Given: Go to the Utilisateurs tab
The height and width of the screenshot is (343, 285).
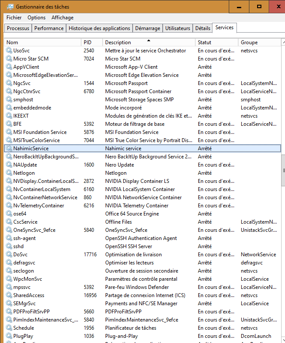Looking at the screenshot, I should tap(178, 28).
